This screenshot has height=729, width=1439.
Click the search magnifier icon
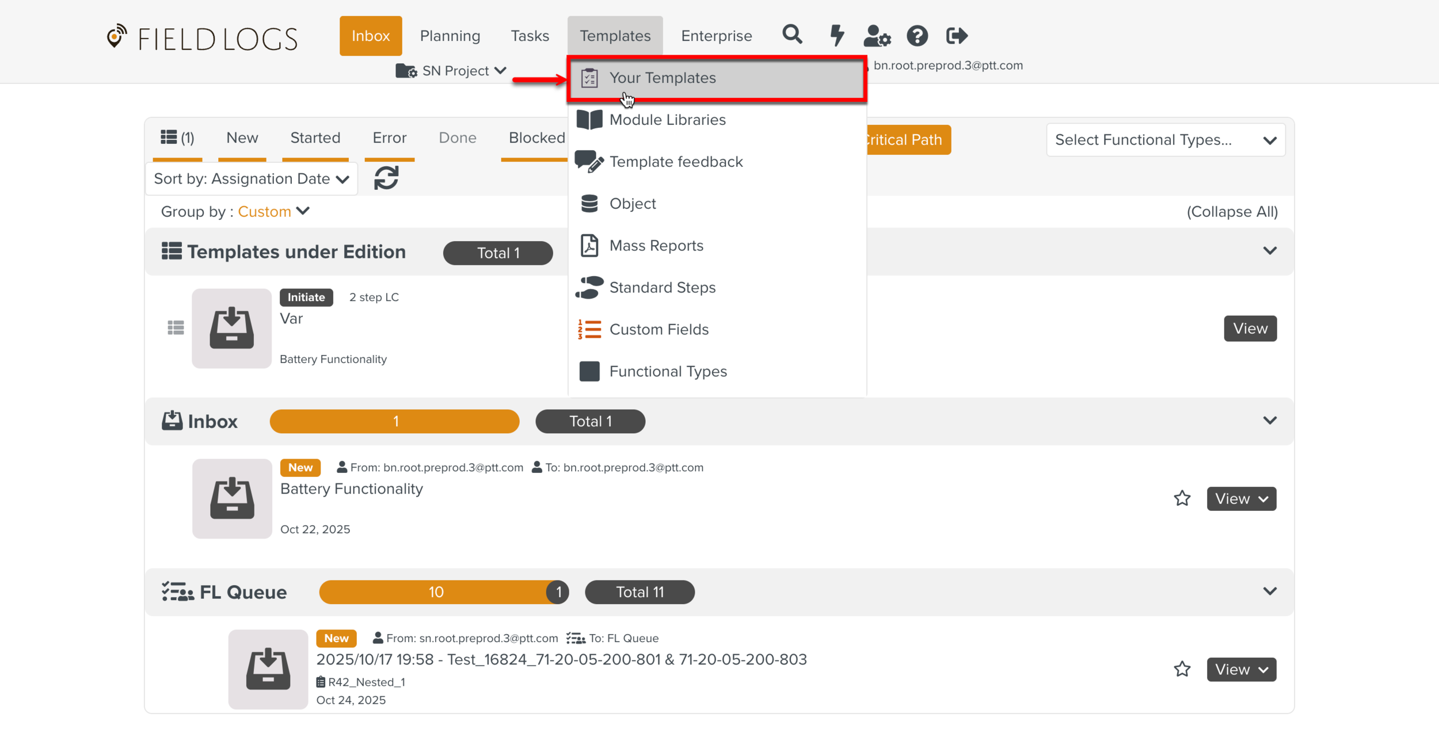pos(792,35)
